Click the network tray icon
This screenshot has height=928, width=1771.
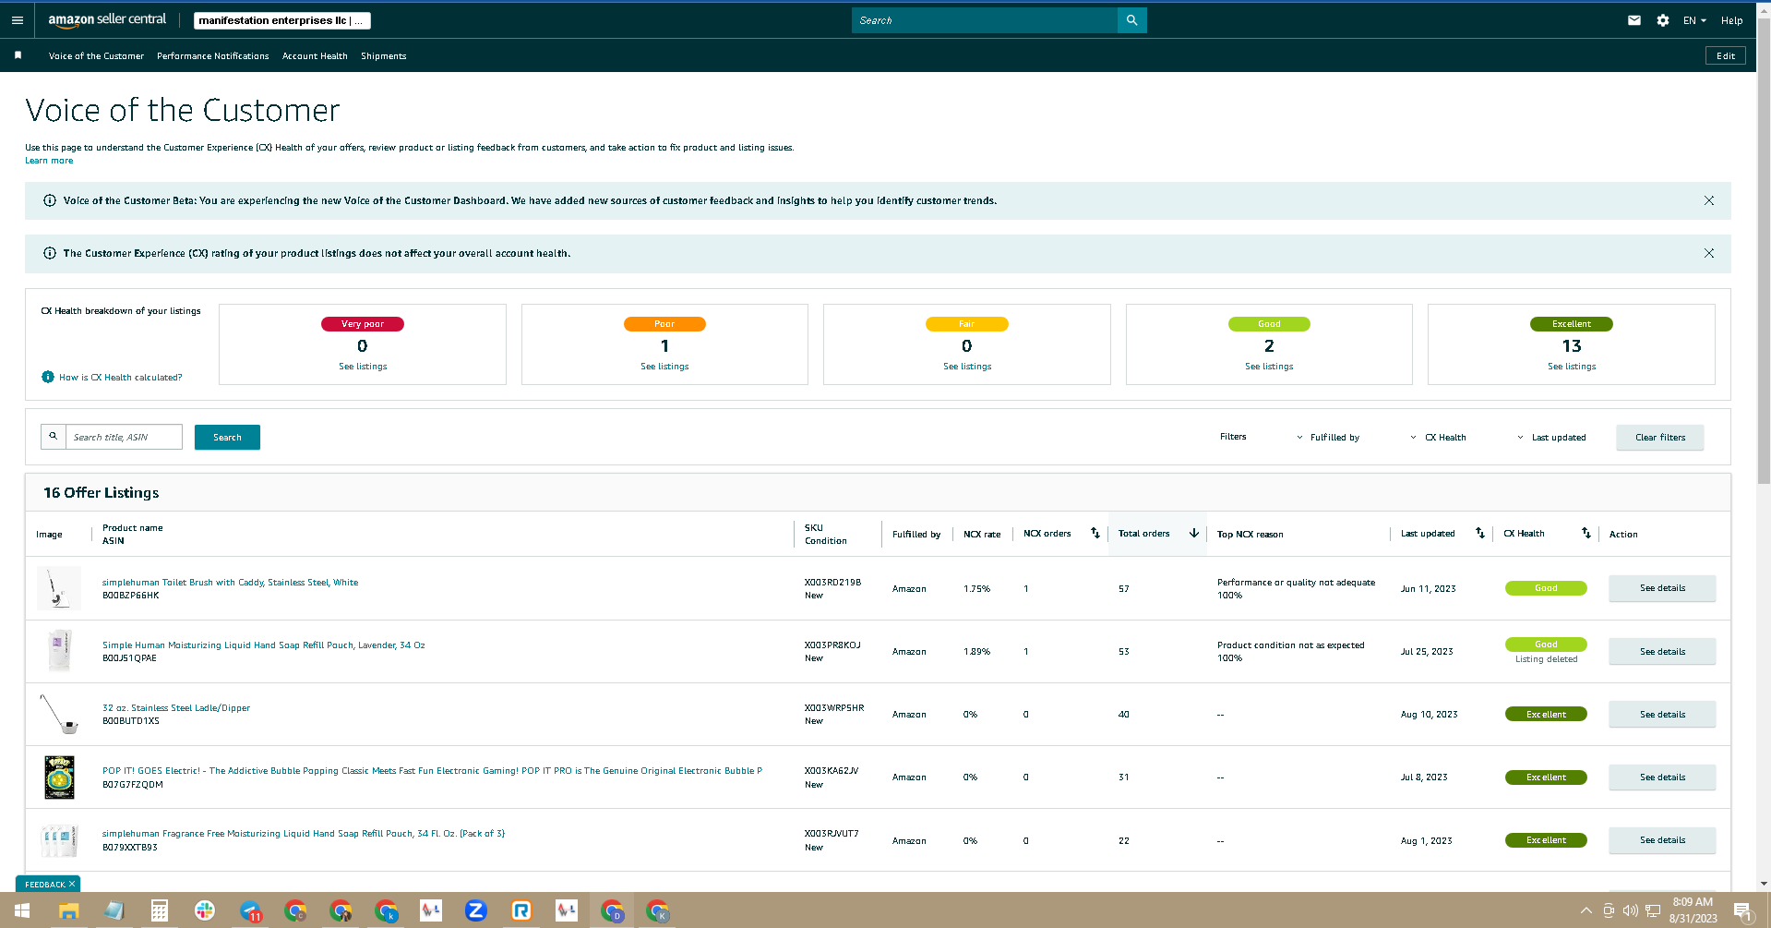(1652, 911)
